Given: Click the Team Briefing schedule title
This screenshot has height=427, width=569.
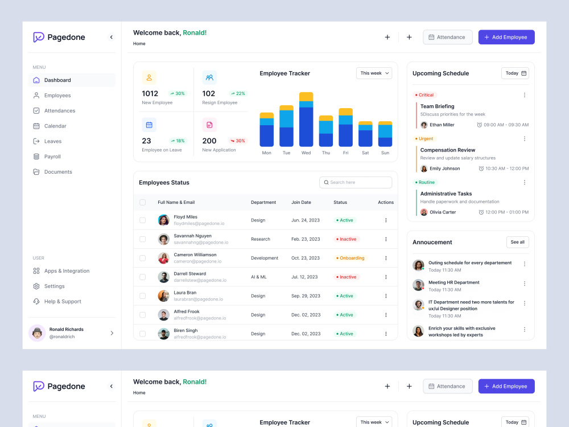Looking at the screenshot, I should (437, 106).
